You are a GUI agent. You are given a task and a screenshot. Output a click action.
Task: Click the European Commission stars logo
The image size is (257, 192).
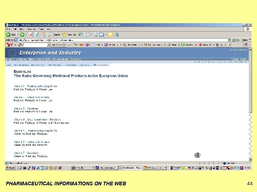12,53
